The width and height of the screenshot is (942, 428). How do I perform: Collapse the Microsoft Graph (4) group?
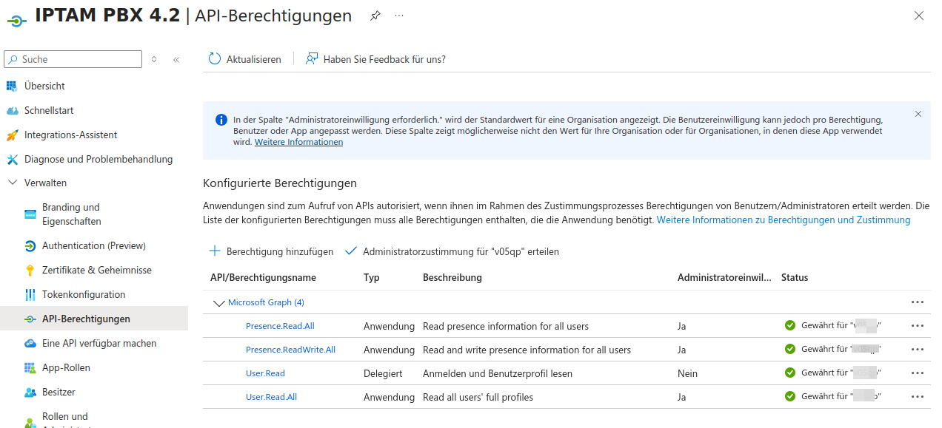[x=218, y=302]
